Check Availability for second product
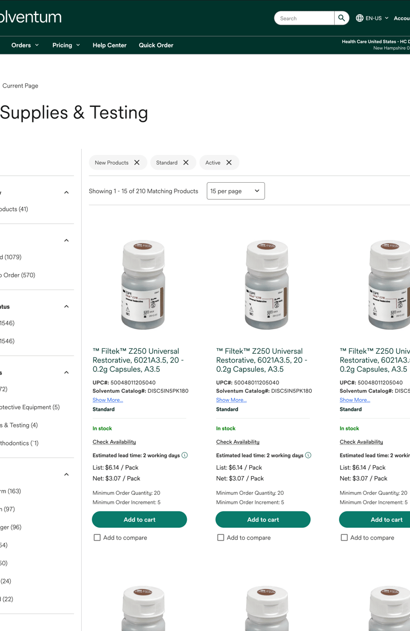Screen dimensions: 410x631 click(238, 442)
